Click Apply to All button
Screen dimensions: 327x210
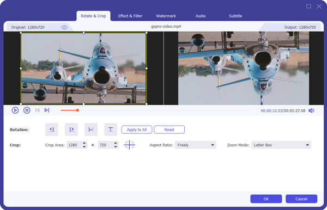point(137,129)
